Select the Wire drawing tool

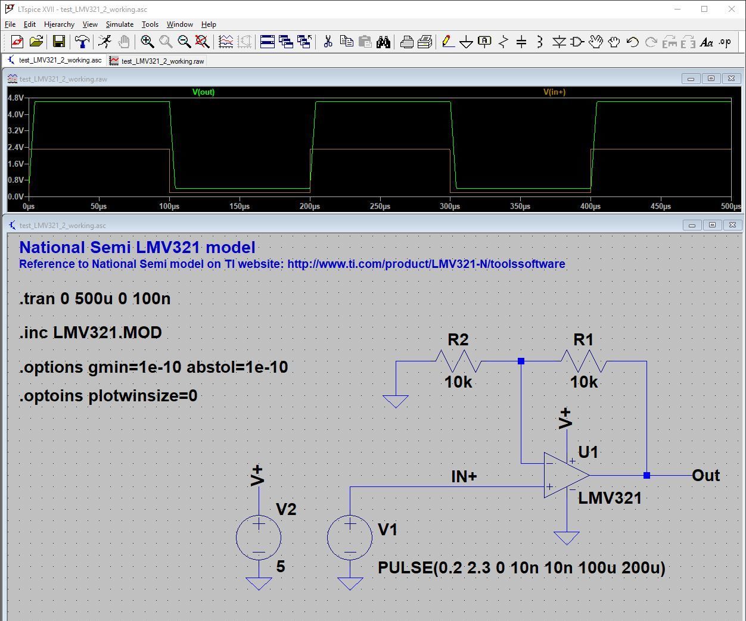(x=448, y=42)
